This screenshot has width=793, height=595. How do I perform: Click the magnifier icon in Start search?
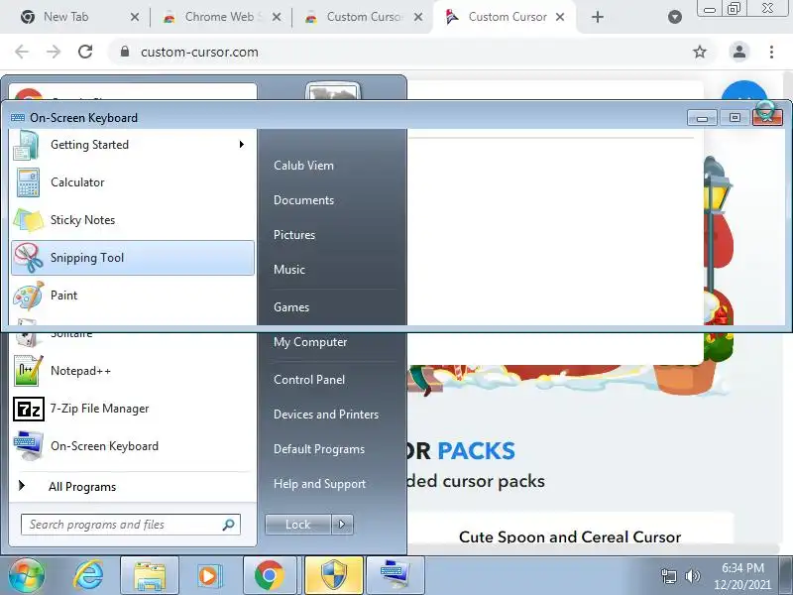(229, 525)
